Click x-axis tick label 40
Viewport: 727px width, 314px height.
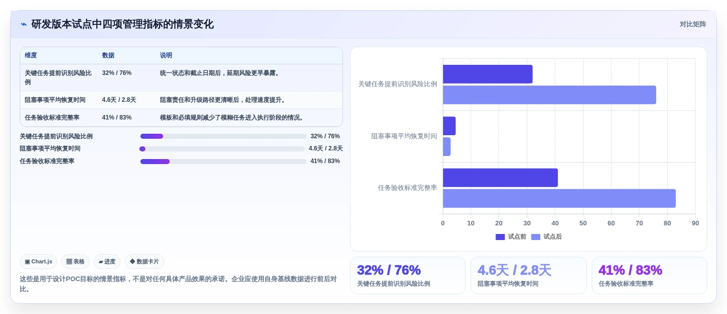coord(555,223)
